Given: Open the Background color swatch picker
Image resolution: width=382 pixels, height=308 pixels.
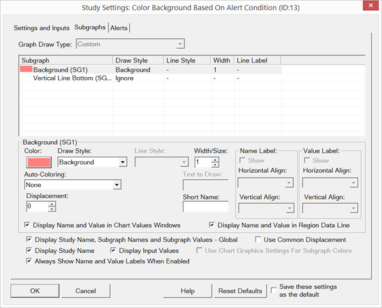Looking at the screenshot, I should pyautogui.click(x=36, y=163).
